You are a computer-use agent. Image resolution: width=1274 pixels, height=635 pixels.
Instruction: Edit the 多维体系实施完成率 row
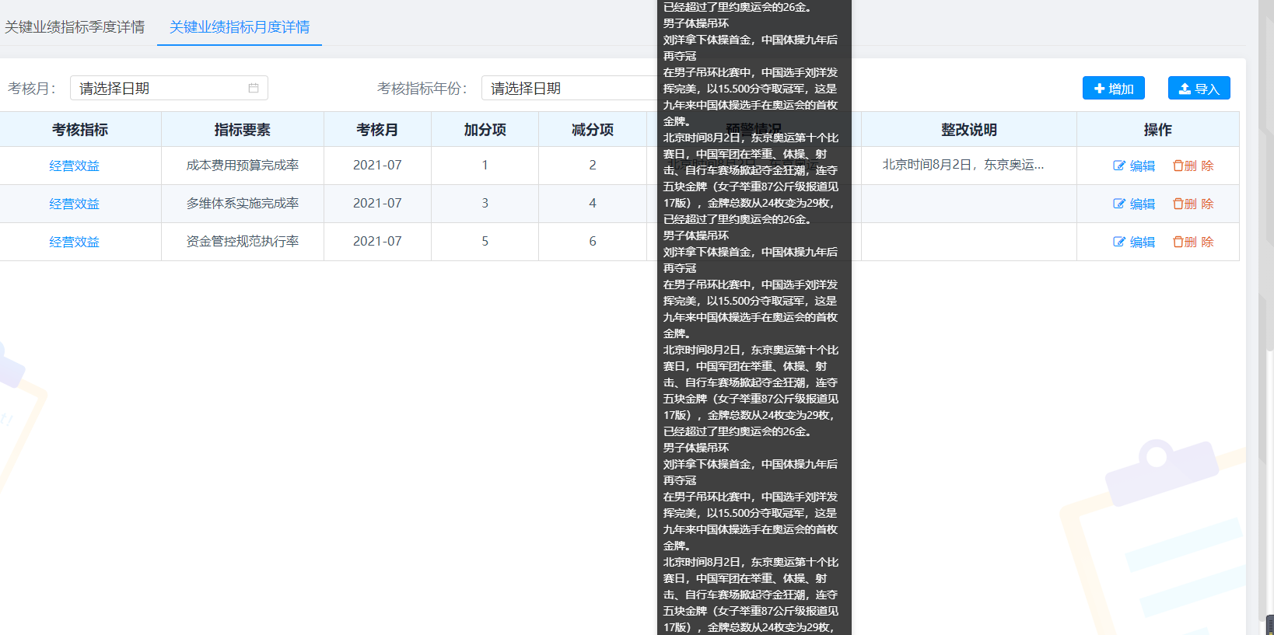pos(1134,204)
